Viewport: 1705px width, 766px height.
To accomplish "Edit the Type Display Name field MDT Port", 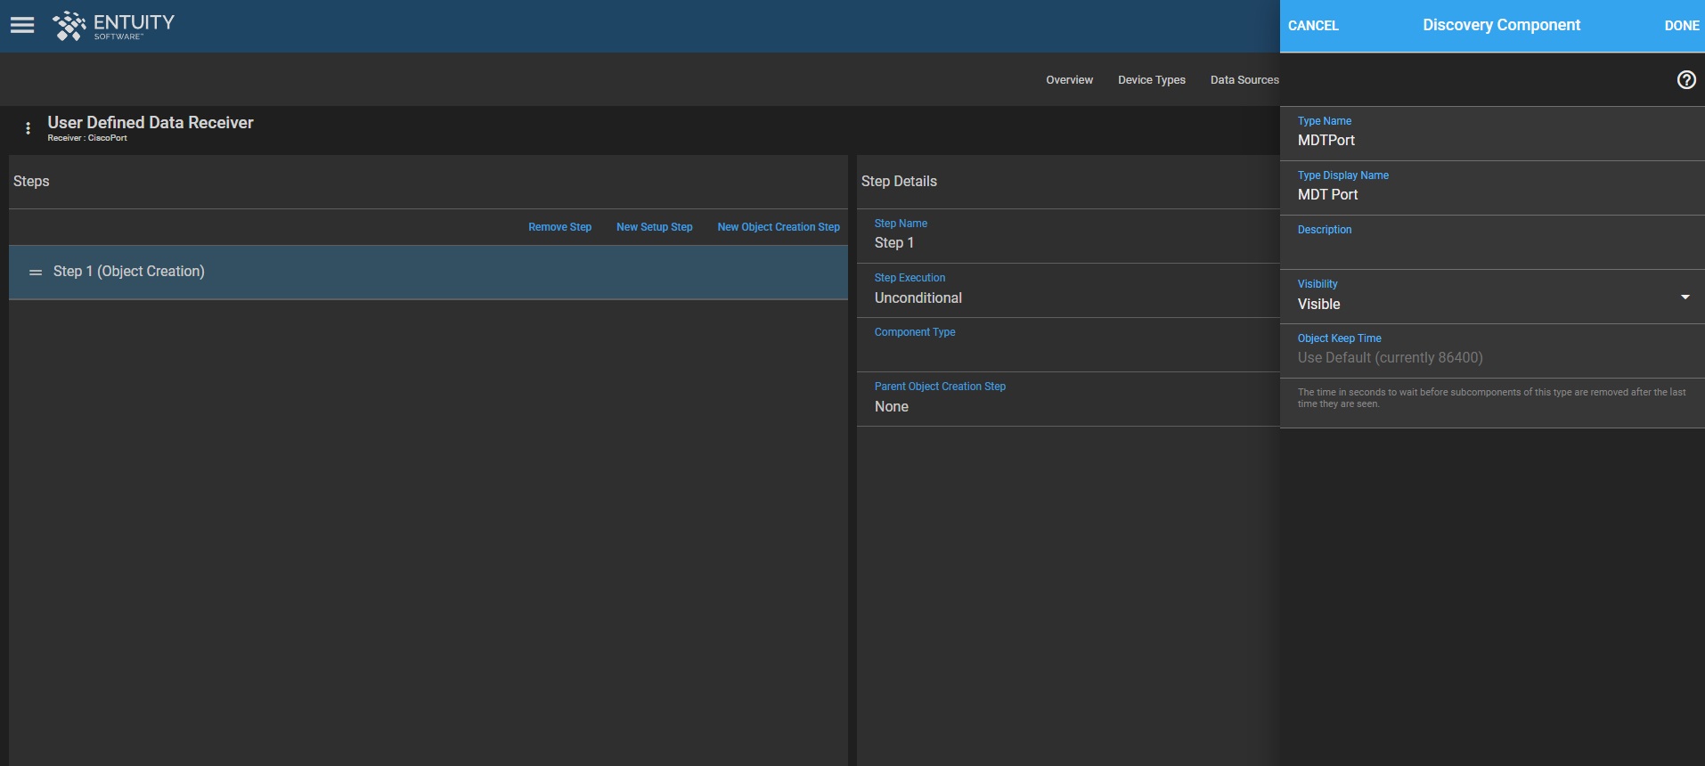I will pos(1492,188).
